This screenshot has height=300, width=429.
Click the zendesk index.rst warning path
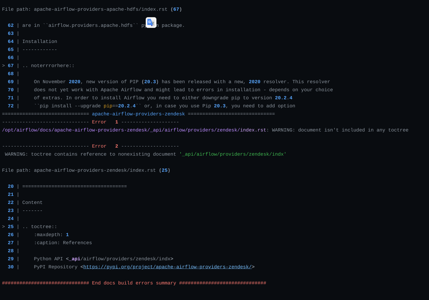134,130
